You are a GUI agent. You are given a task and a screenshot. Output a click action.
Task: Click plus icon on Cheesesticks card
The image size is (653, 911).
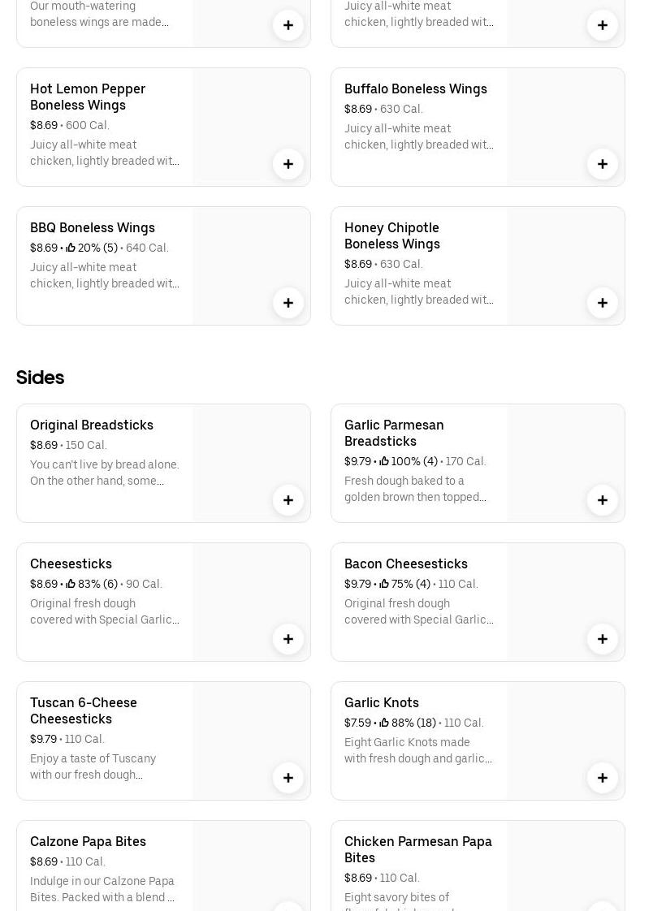point(288,639)
